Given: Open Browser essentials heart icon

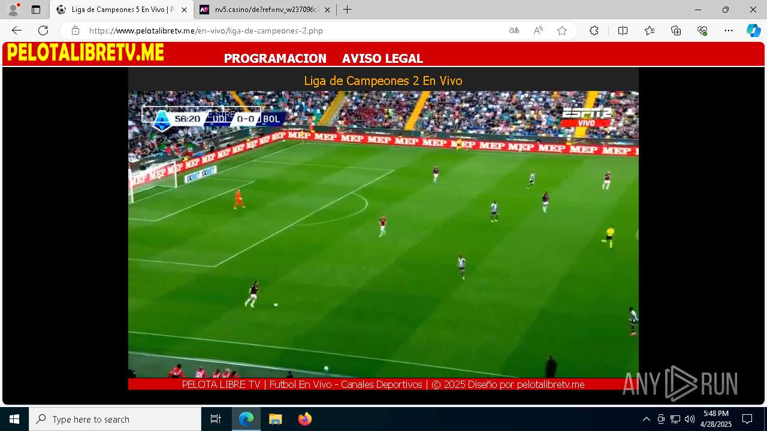Looking at the screenshot, I should [702, 31].
